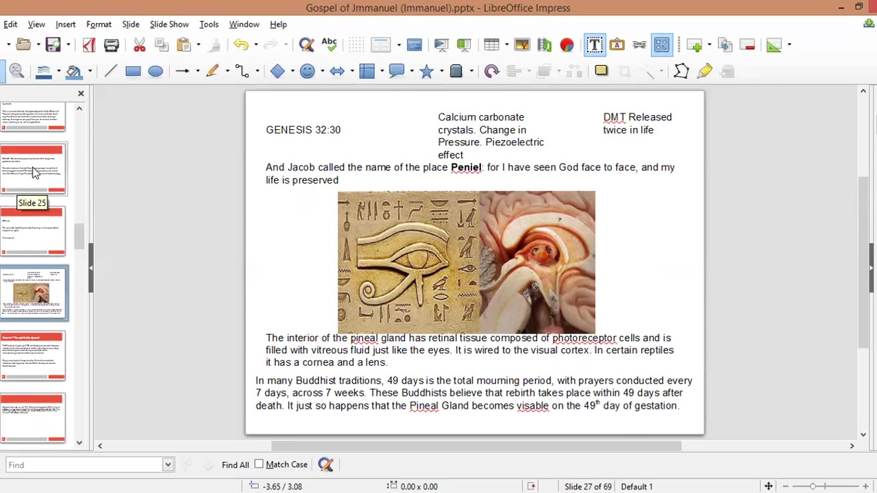
Task: Cut selection with the scissors icon
Action: [139, 45]
